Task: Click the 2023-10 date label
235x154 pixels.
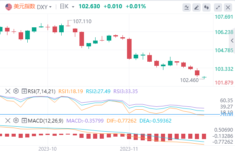Action: [x=48, y=149]
